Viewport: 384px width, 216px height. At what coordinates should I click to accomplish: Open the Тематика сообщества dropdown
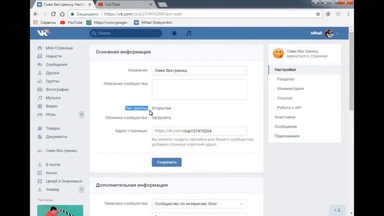[199, 203]
